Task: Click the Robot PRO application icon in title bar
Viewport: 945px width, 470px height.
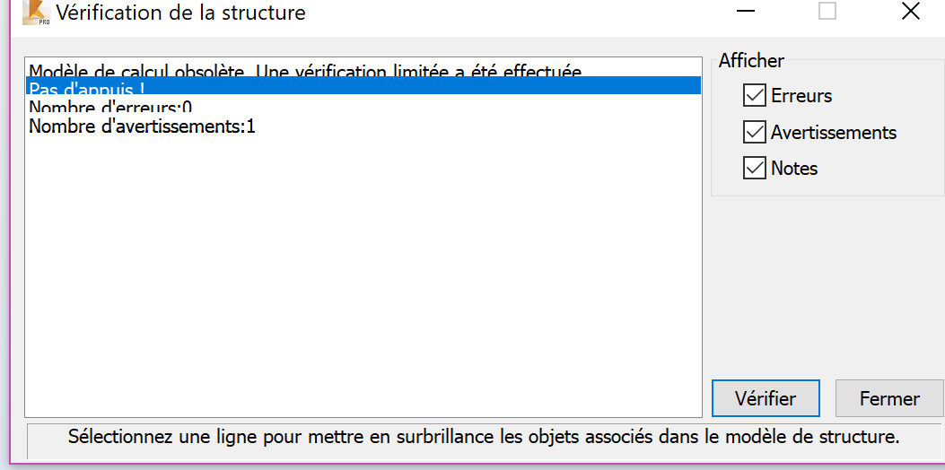Action: pos(36,12)
